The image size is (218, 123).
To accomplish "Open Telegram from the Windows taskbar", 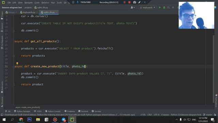I will coord(64,120).
